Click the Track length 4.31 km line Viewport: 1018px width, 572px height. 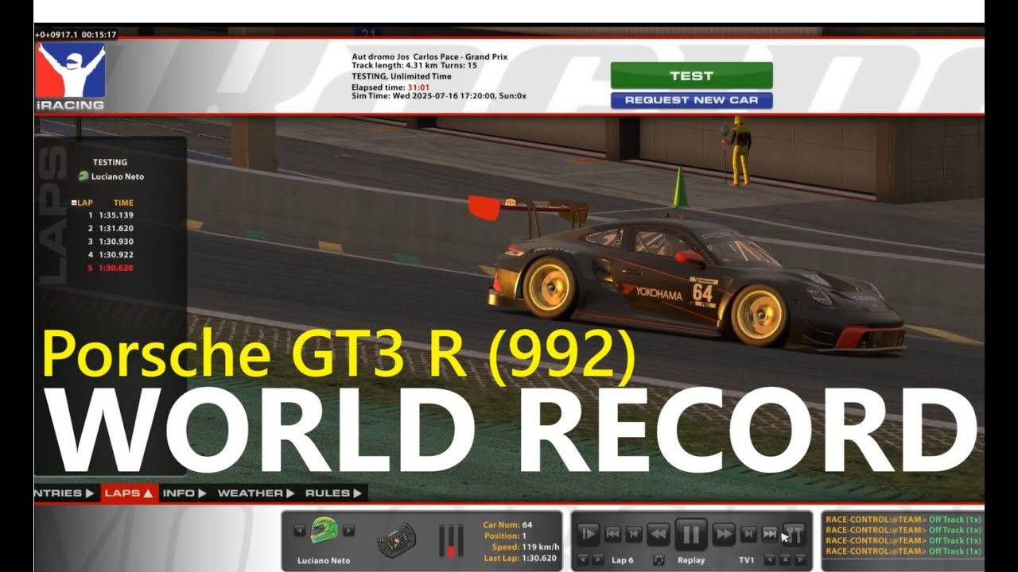pos(414,66)
